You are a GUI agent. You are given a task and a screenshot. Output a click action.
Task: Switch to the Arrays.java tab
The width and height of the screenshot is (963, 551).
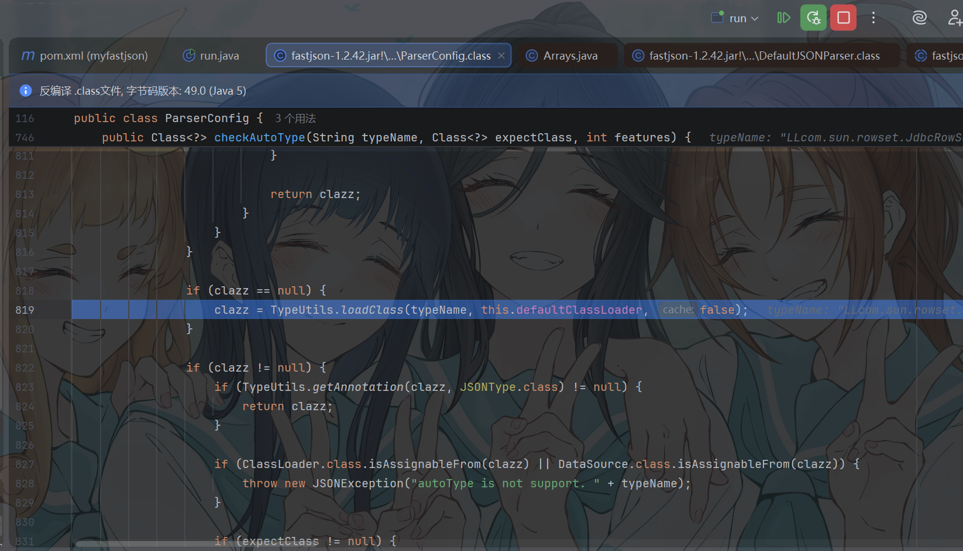562,56
